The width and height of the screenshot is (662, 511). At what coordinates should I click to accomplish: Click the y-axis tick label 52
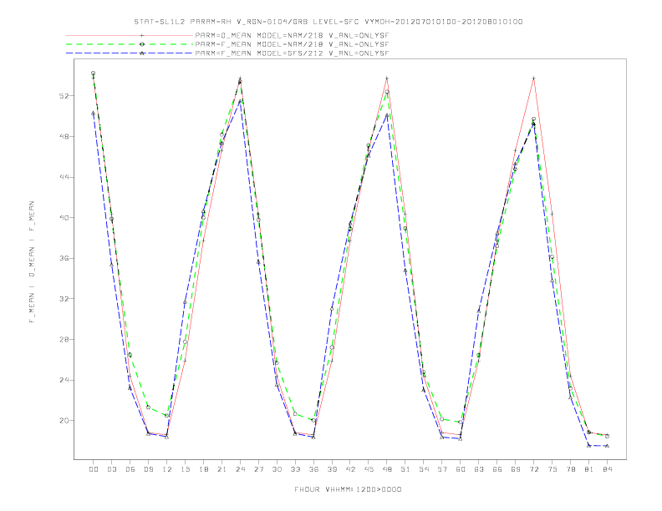tap(64, 96)
